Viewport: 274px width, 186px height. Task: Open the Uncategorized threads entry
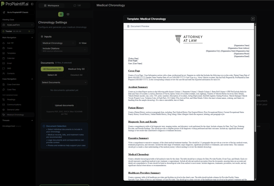pos(12,126)
